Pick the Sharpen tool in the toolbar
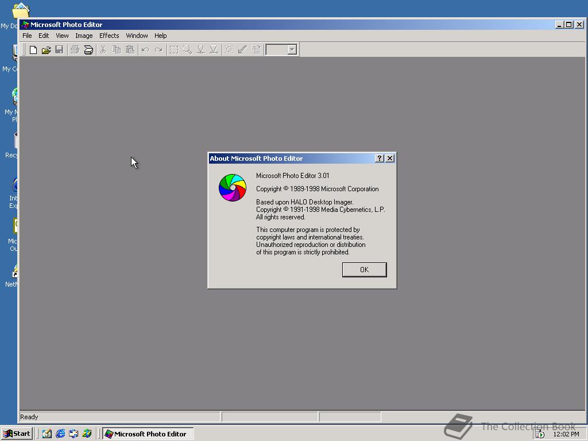The height and width of the screenshot is (441, 588). pyautogui.click(x=214, y=50)
